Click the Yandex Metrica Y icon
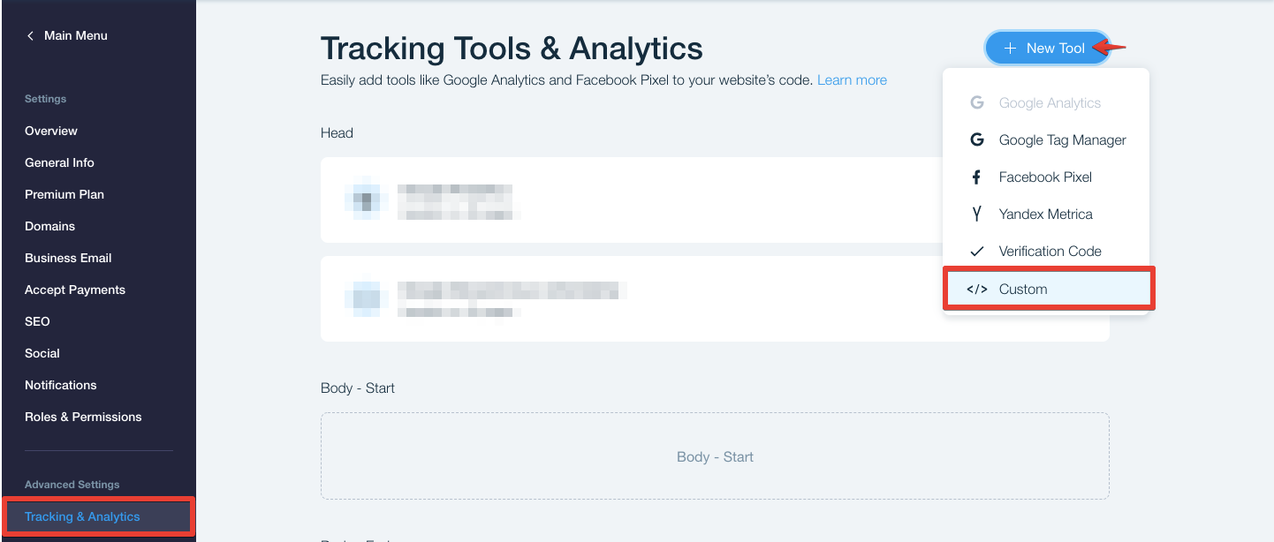 click(976, 214)
